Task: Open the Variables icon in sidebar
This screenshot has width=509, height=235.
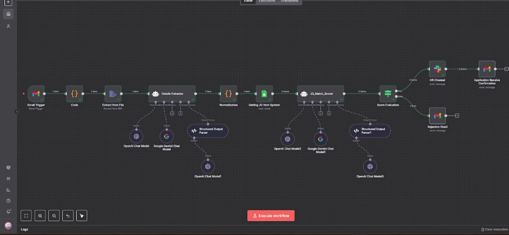Action: coord(8,179)
